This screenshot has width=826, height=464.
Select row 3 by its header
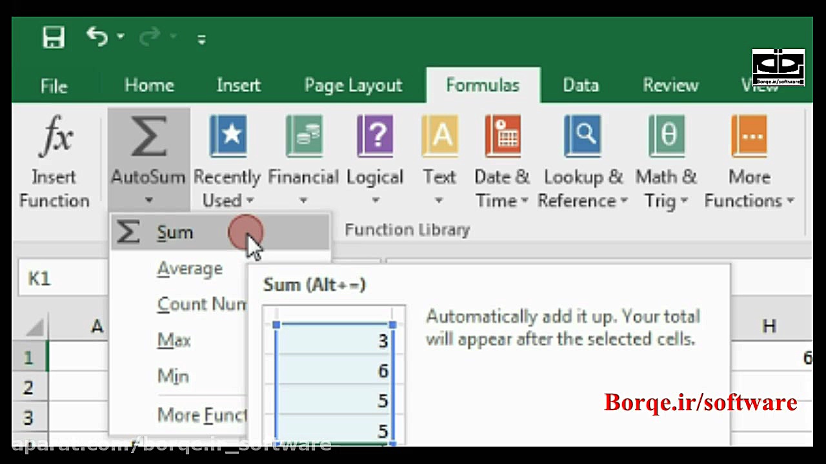28,417
